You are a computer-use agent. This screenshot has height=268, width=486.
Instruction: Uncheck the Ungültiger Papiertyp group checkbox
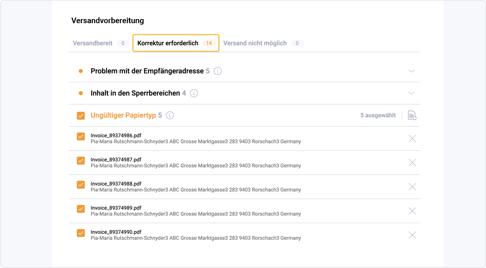tap(81, 115)
